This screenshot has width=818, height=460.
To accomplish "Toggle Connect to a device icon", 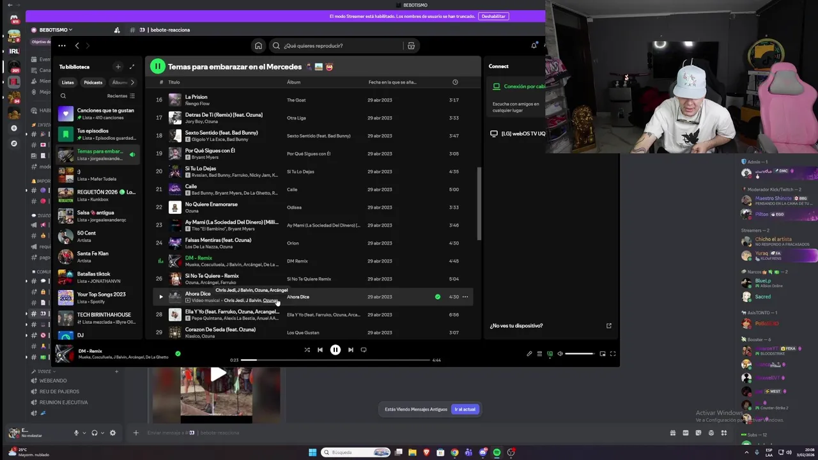I will coord(550,353).
